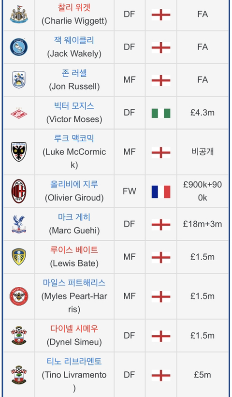Open the 티노 리브라멘토 player link

74,361
